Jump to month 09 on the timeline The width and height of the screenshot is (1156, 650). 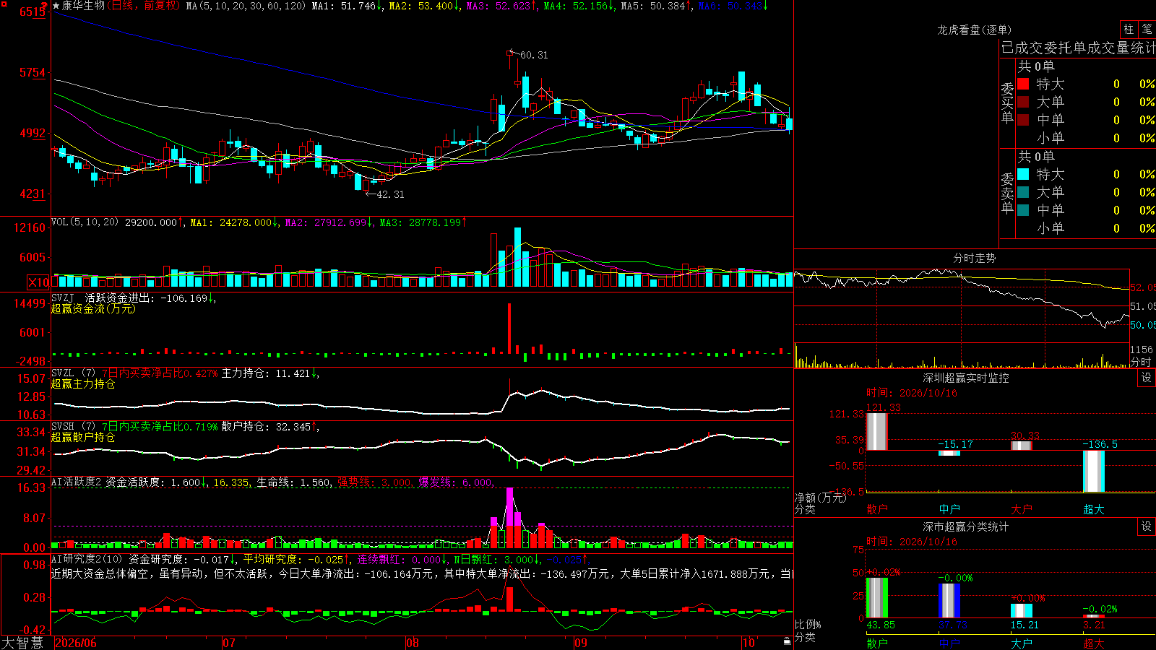[x=580, y=643]
